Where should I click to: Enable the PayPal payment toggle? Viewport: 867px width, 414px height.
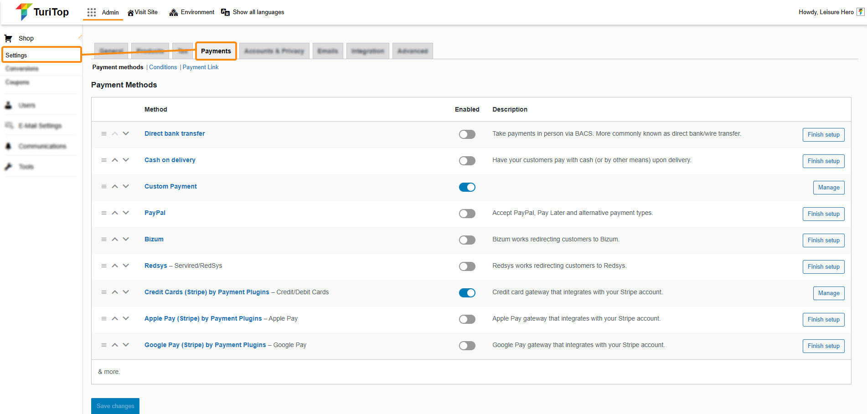[x=467, y=214]
